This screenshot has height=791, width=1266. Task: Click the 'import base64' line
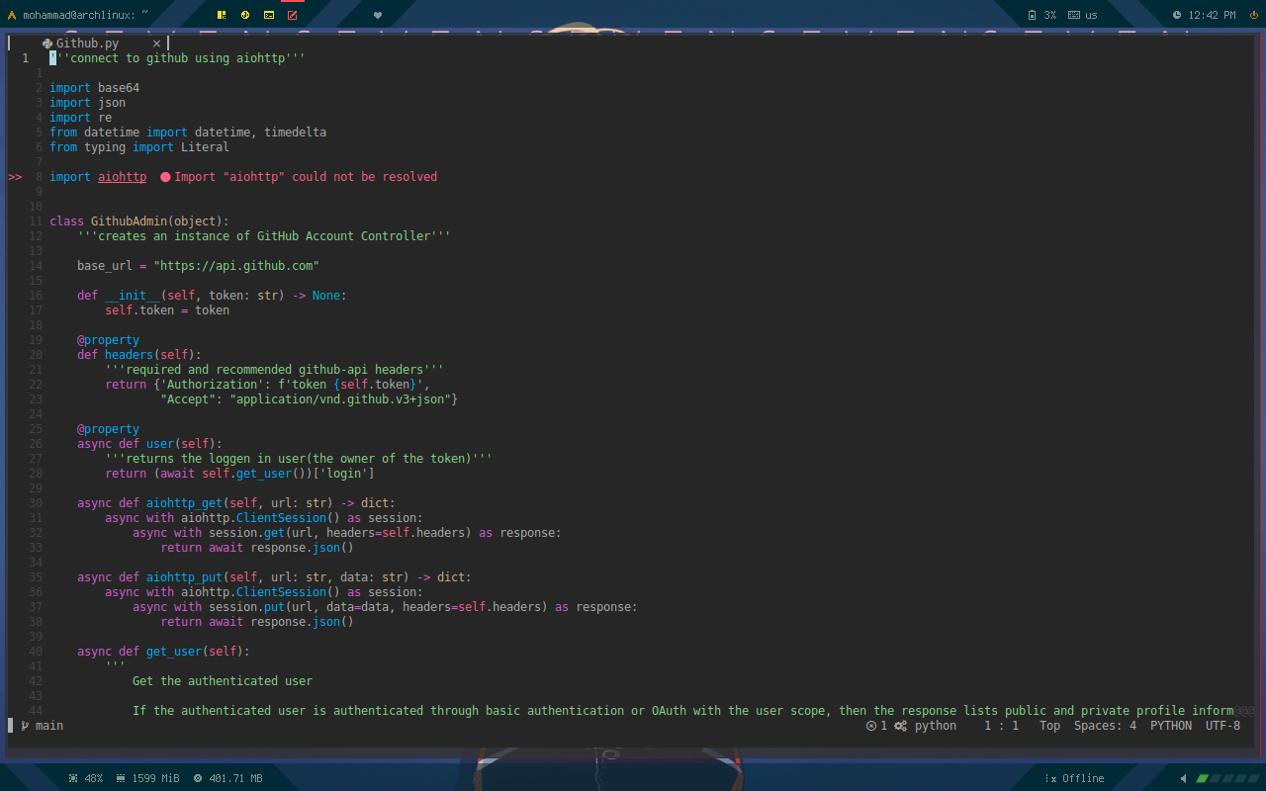tap(95, 88)
